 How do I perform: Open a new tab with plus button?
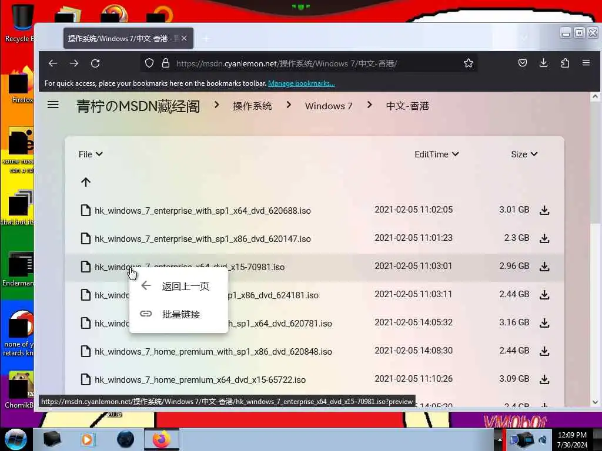(x=206, y=39)
